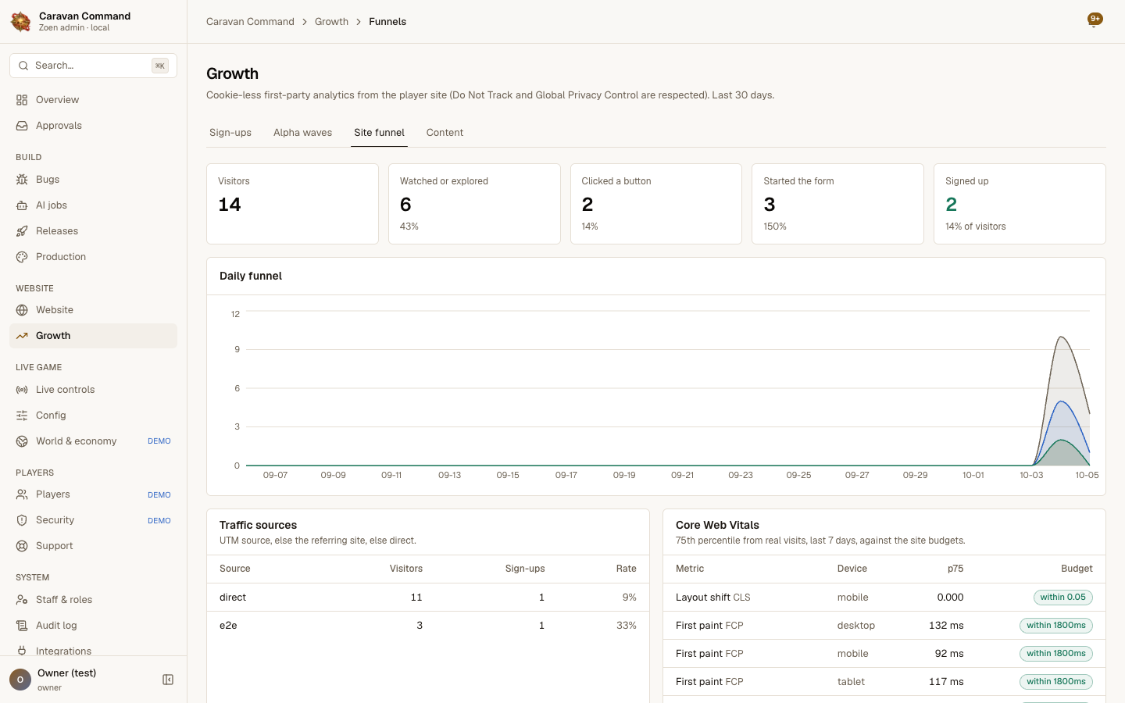Open Staff & roles in sidebar
The image size is (1125, 703).
click(x=94, y=600)
